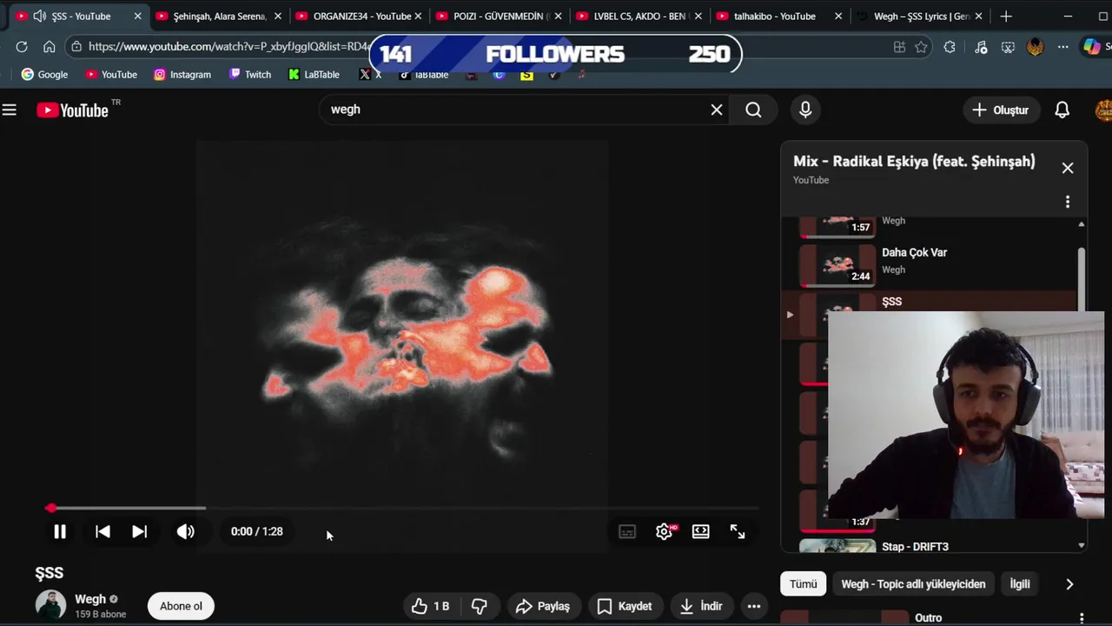Open Twitch bookmark
Image resolution: width=1112 pixels, height=626 pixels.
click(x=250, y=75)
